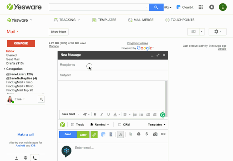Open the Sans Serif font dropdown
Screen dimensions: 233x161
coord(70,114)
